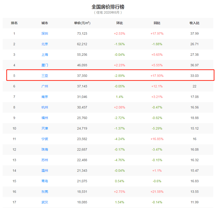Image resolution: width=217 pixels, height=208 pixels.
Task: Click the 青岛 city link
Action: 45,181
